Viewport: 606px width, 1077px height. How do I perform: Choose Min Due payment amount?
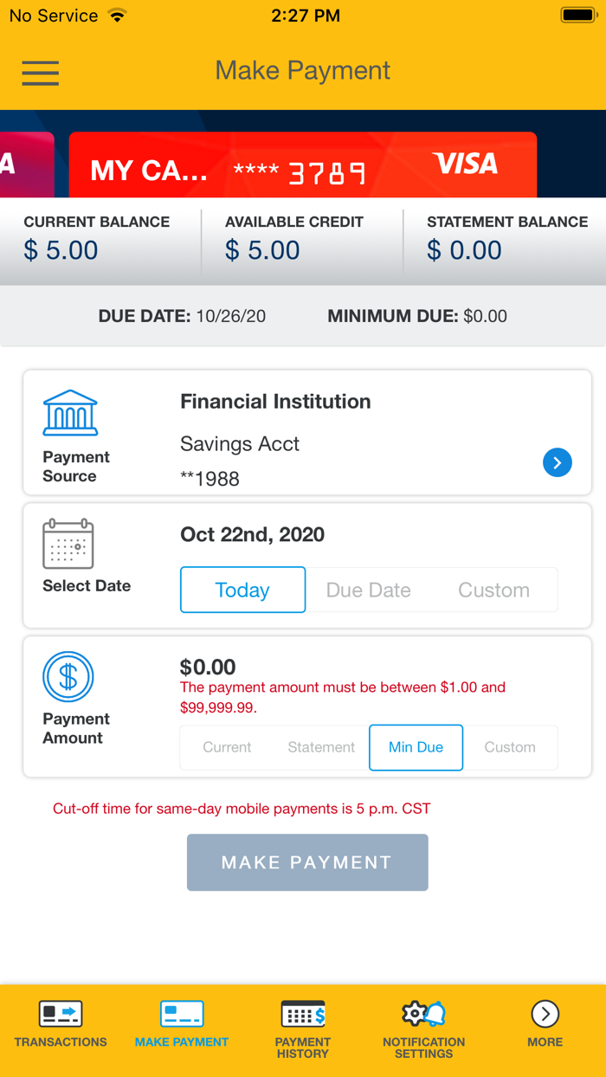pos(416,747)
